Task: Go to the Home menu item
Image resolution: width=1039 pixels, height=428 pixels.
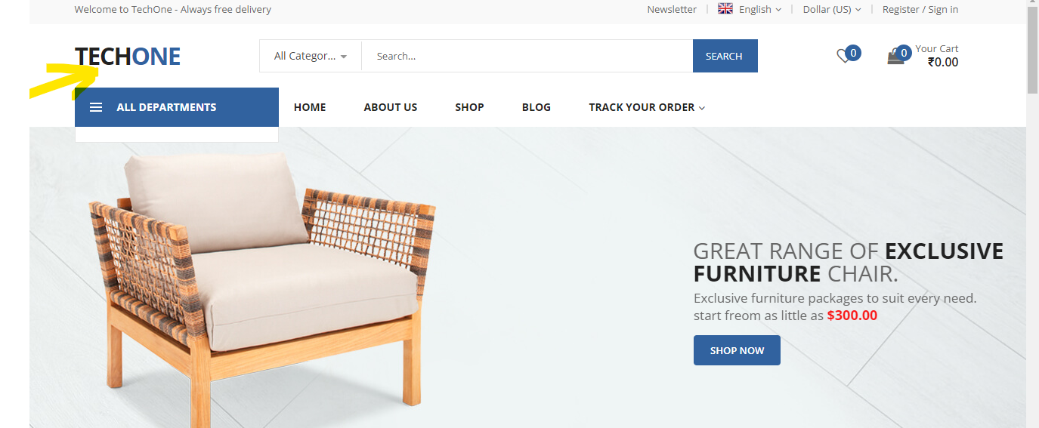Action: point(310,107)
